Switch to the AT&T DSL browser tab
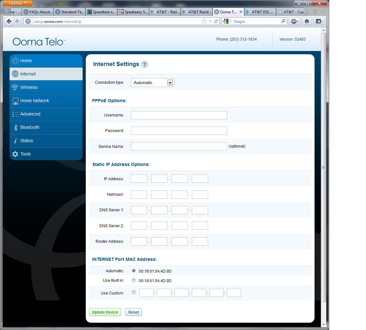 [260, 12]
